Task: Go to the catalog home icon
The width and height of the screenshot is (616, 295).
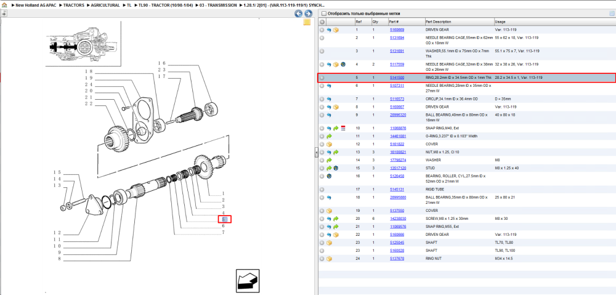Action: [x=4, y=6]
